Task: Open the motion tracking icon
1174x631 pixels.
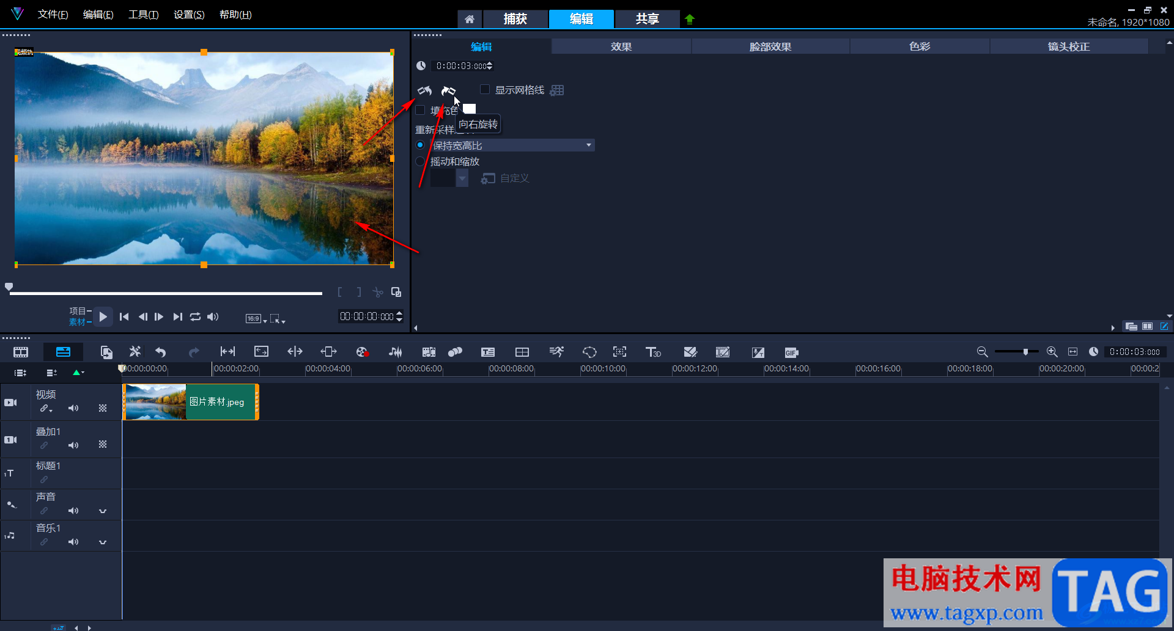Action: (x=455, y=352)
